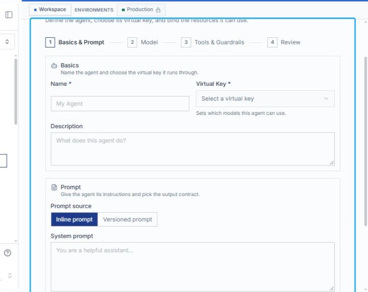Click 'Sets which models this agent can use.'
The height and width of the screenshot is (292, 368).
pyautogui.click(x=241, y=113)
